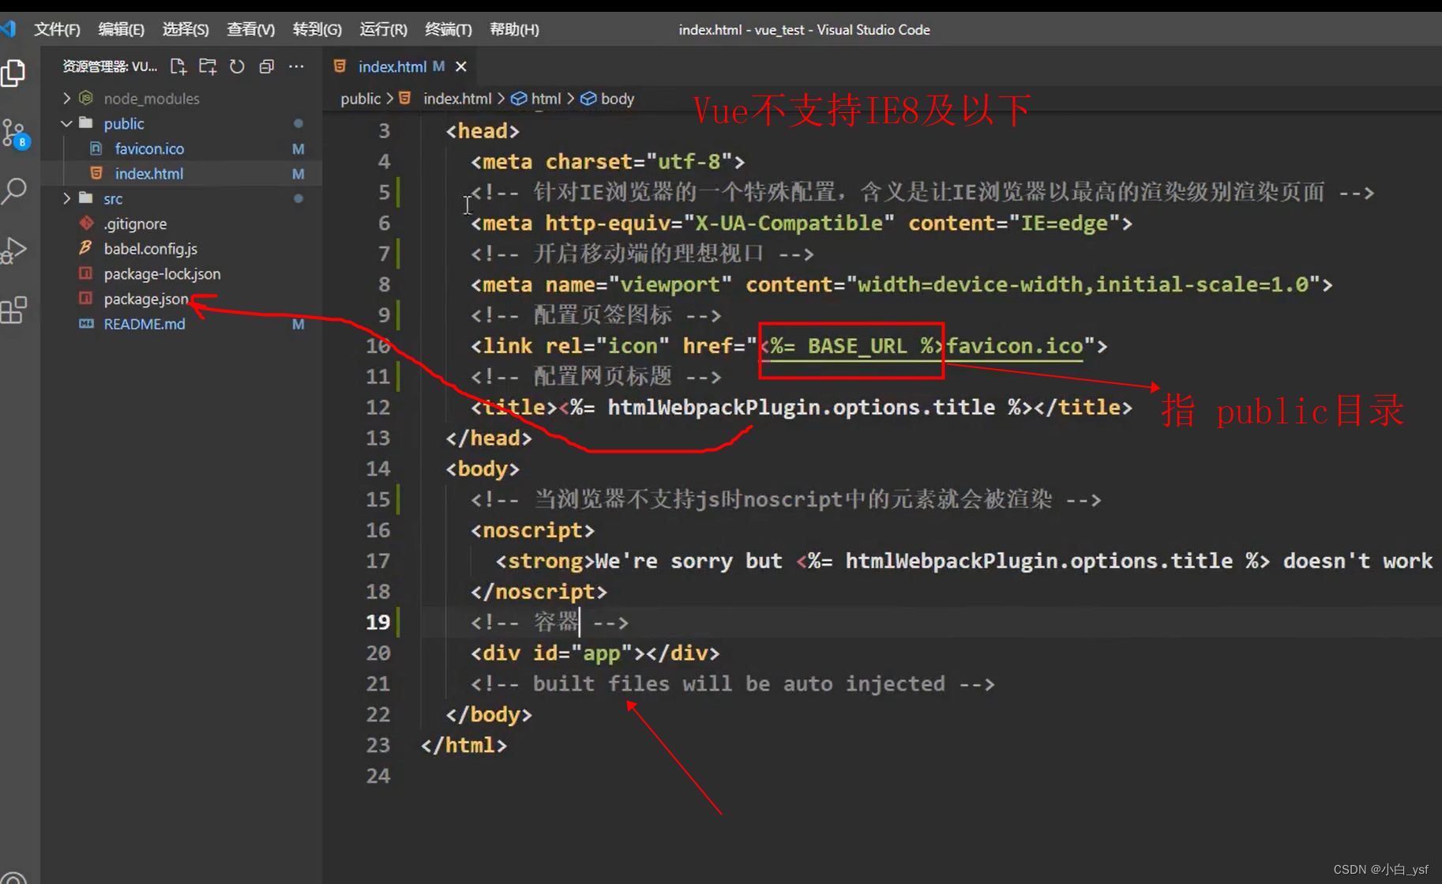Click the closing </html> tag
This screenshot has height=884, width=1442.
coord(464,745)
